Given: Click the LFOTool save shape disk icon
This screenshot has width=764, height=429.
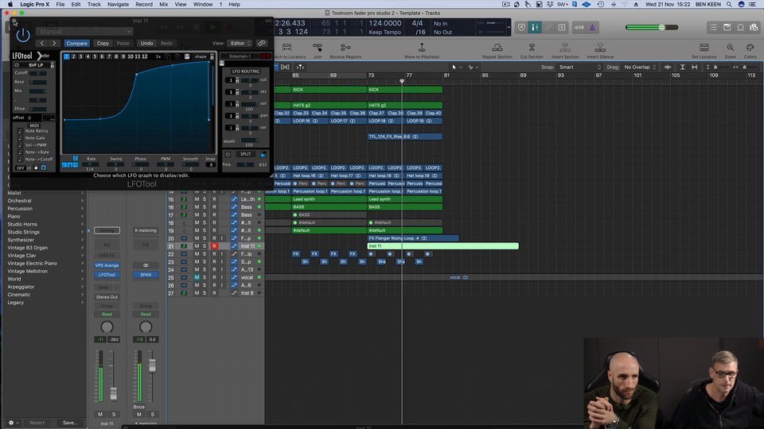Looking at the screenshot, I should (187, 56).
